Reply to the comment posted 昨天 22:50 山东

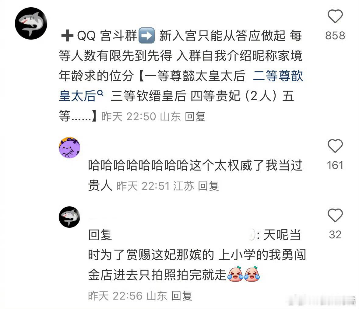coord(195,117)
